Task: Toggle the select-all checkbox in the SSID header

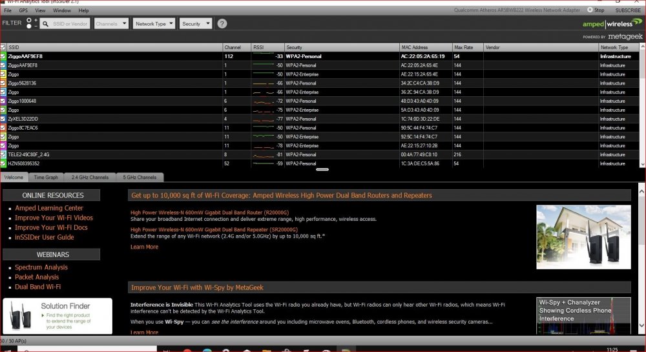Action: [x=3, y=47]
